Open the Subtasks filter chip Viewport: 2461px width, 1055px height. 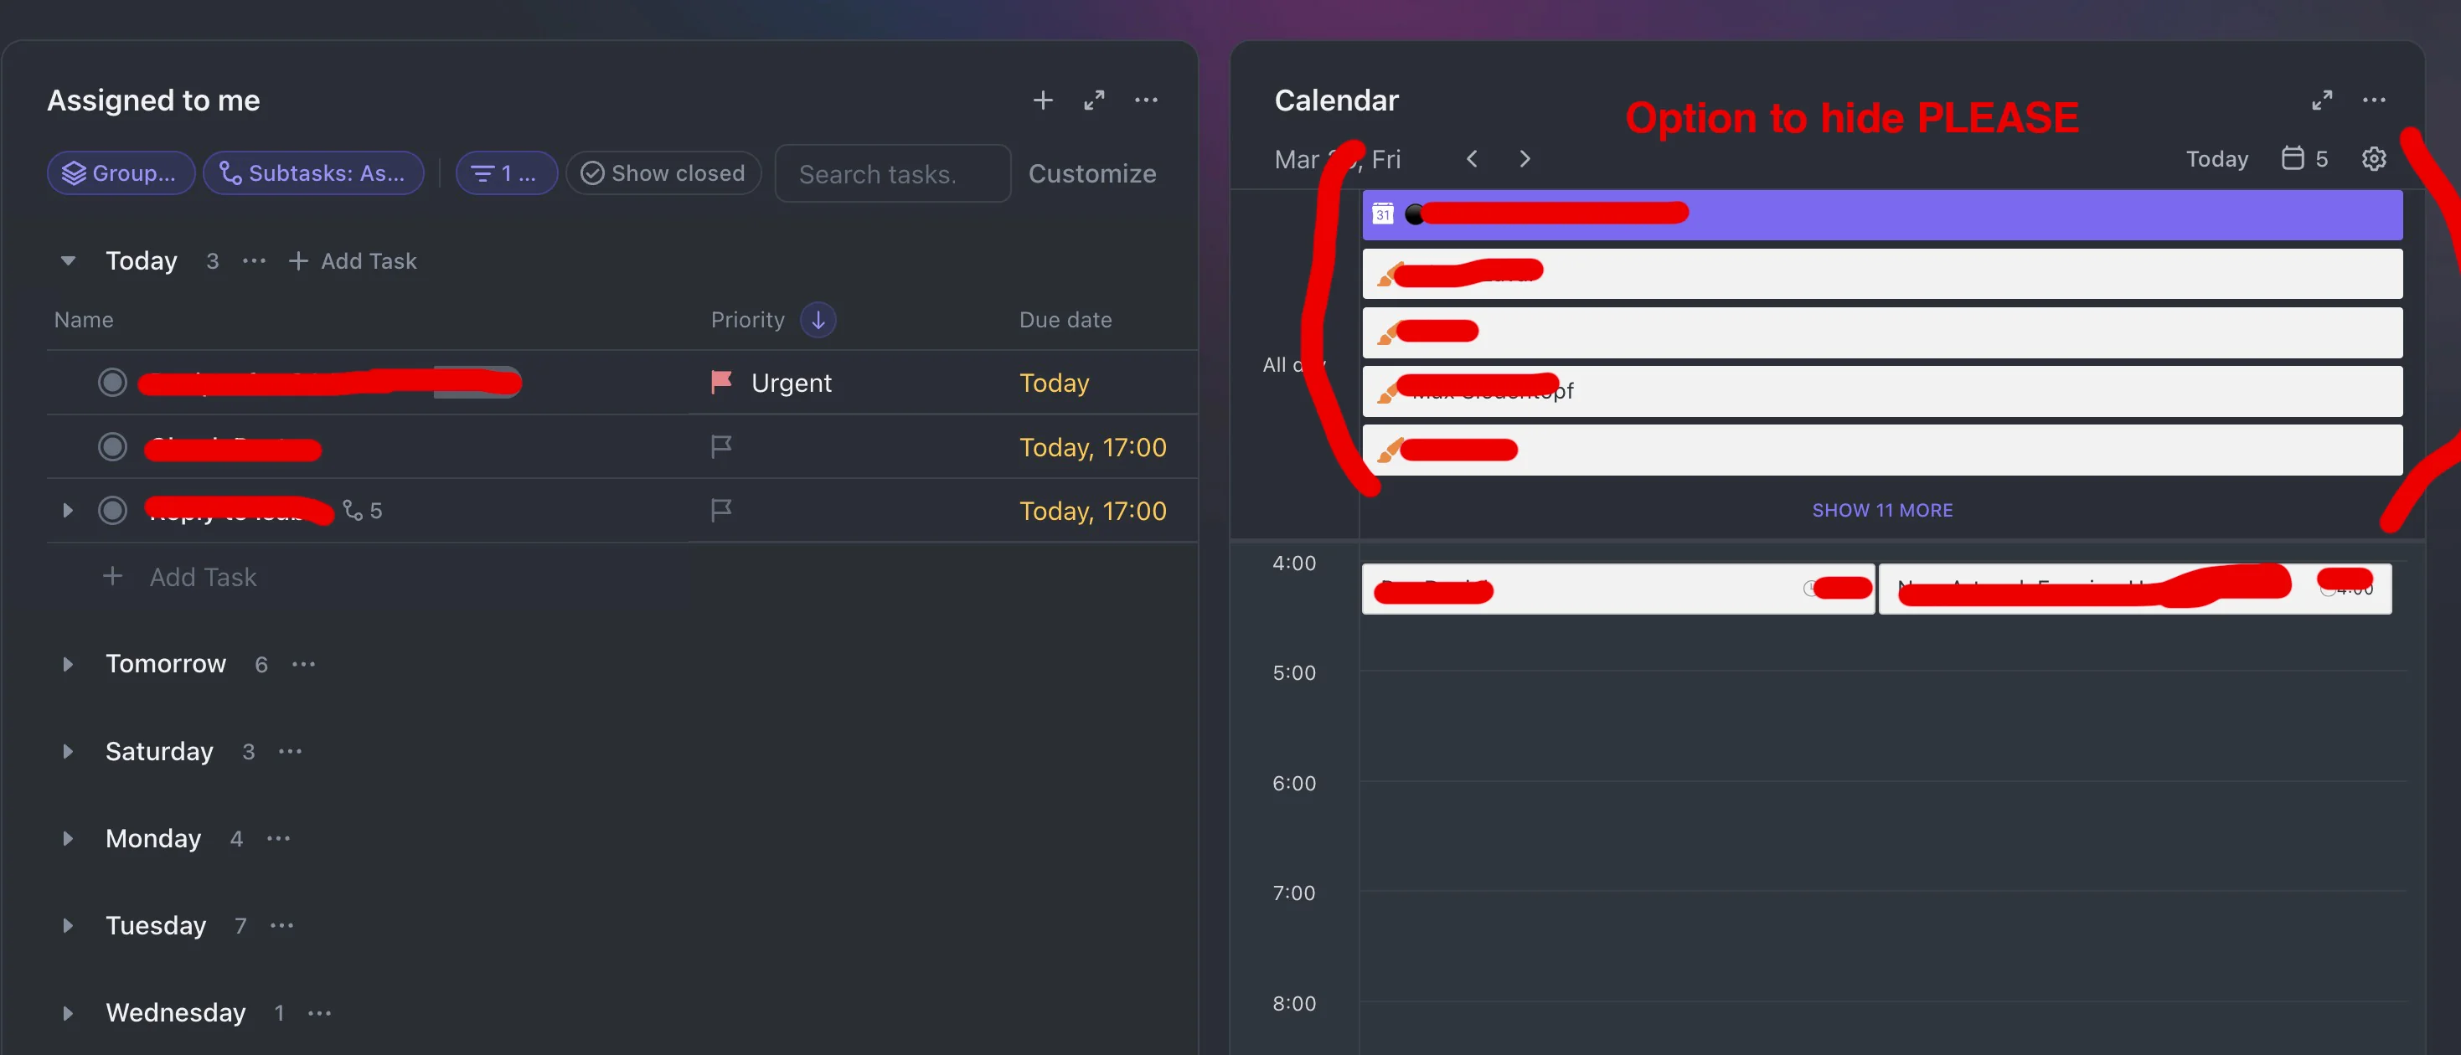(x=313, y=172)
